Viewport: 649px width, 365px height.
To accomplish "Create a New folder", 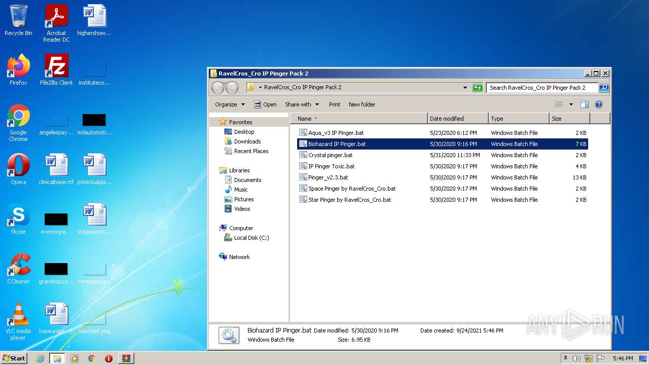I will [362, 104].
